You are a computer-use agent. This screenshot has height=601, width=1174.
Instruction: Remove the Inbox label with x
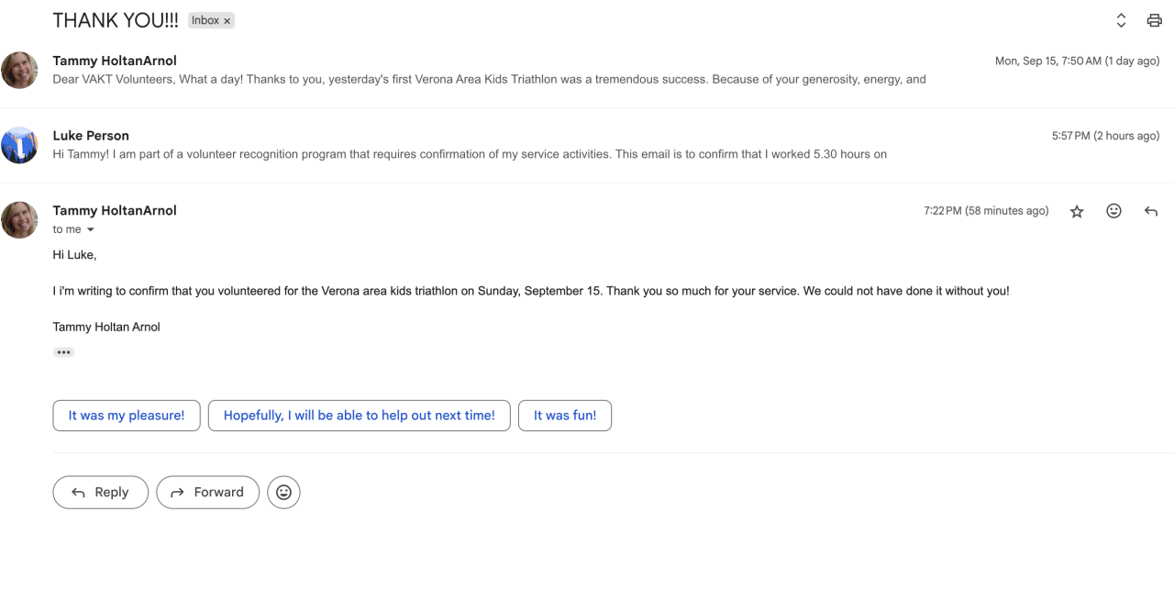[x=227, y=21]
